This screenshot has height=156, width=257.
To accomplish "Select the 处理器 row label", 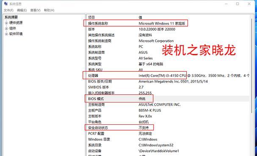I will 93,75.
